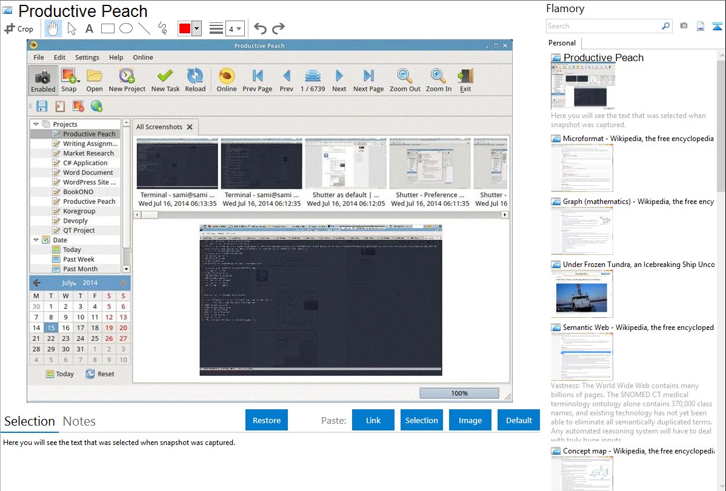Undo the last annotation
This screenshot has width=726, height=491.
tap(260, 28)
